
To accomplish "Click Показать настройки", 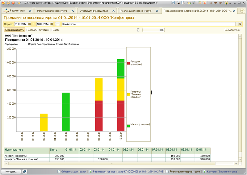I will (38, 30).
